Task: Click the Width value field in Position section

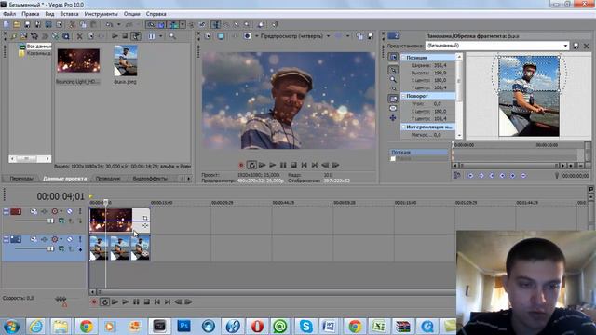Action: [440, 65]
